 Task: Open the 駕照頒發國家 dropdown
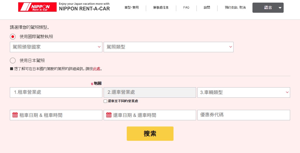[56, 47]
